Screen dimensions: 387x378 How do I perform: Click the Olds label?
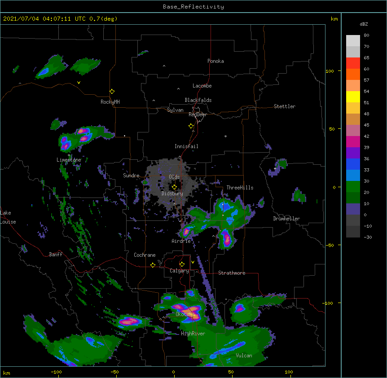[174, 177]
